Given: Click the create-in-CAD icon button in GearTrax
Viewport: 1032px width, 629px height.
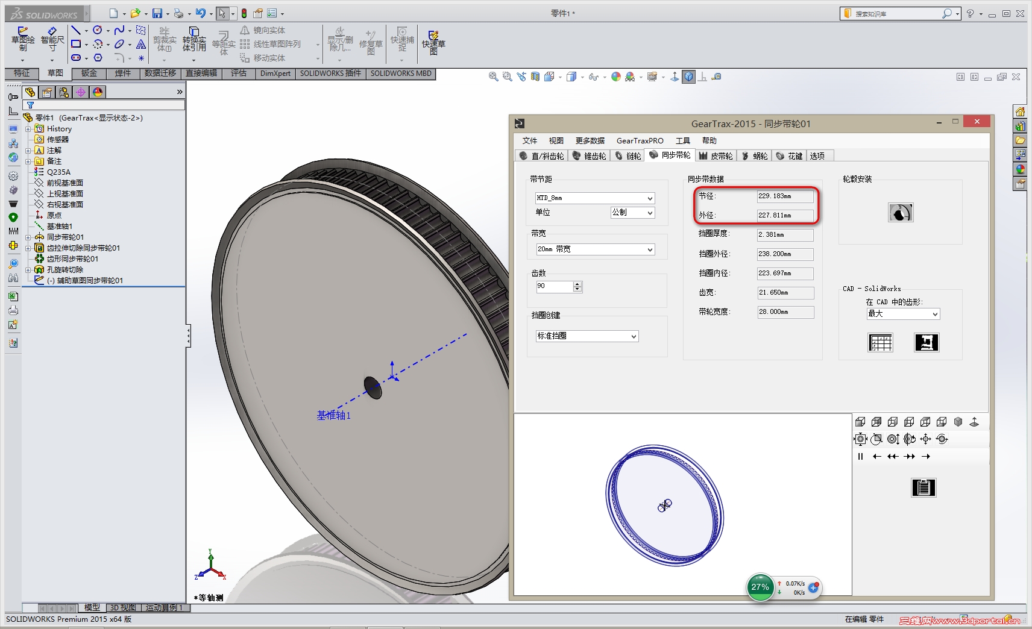Looking at the screenshot, I should coord(927,343).
